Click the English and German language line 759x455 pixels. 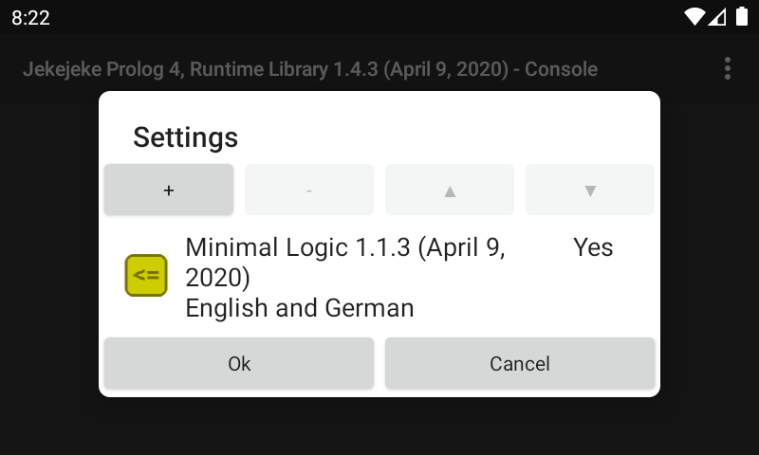[300, 308]
